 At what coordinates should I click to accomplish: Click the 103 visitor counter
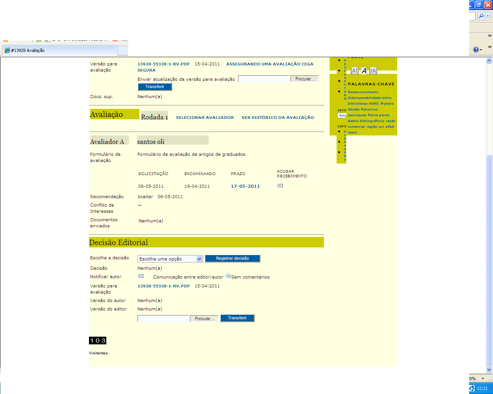click(97, 341)
